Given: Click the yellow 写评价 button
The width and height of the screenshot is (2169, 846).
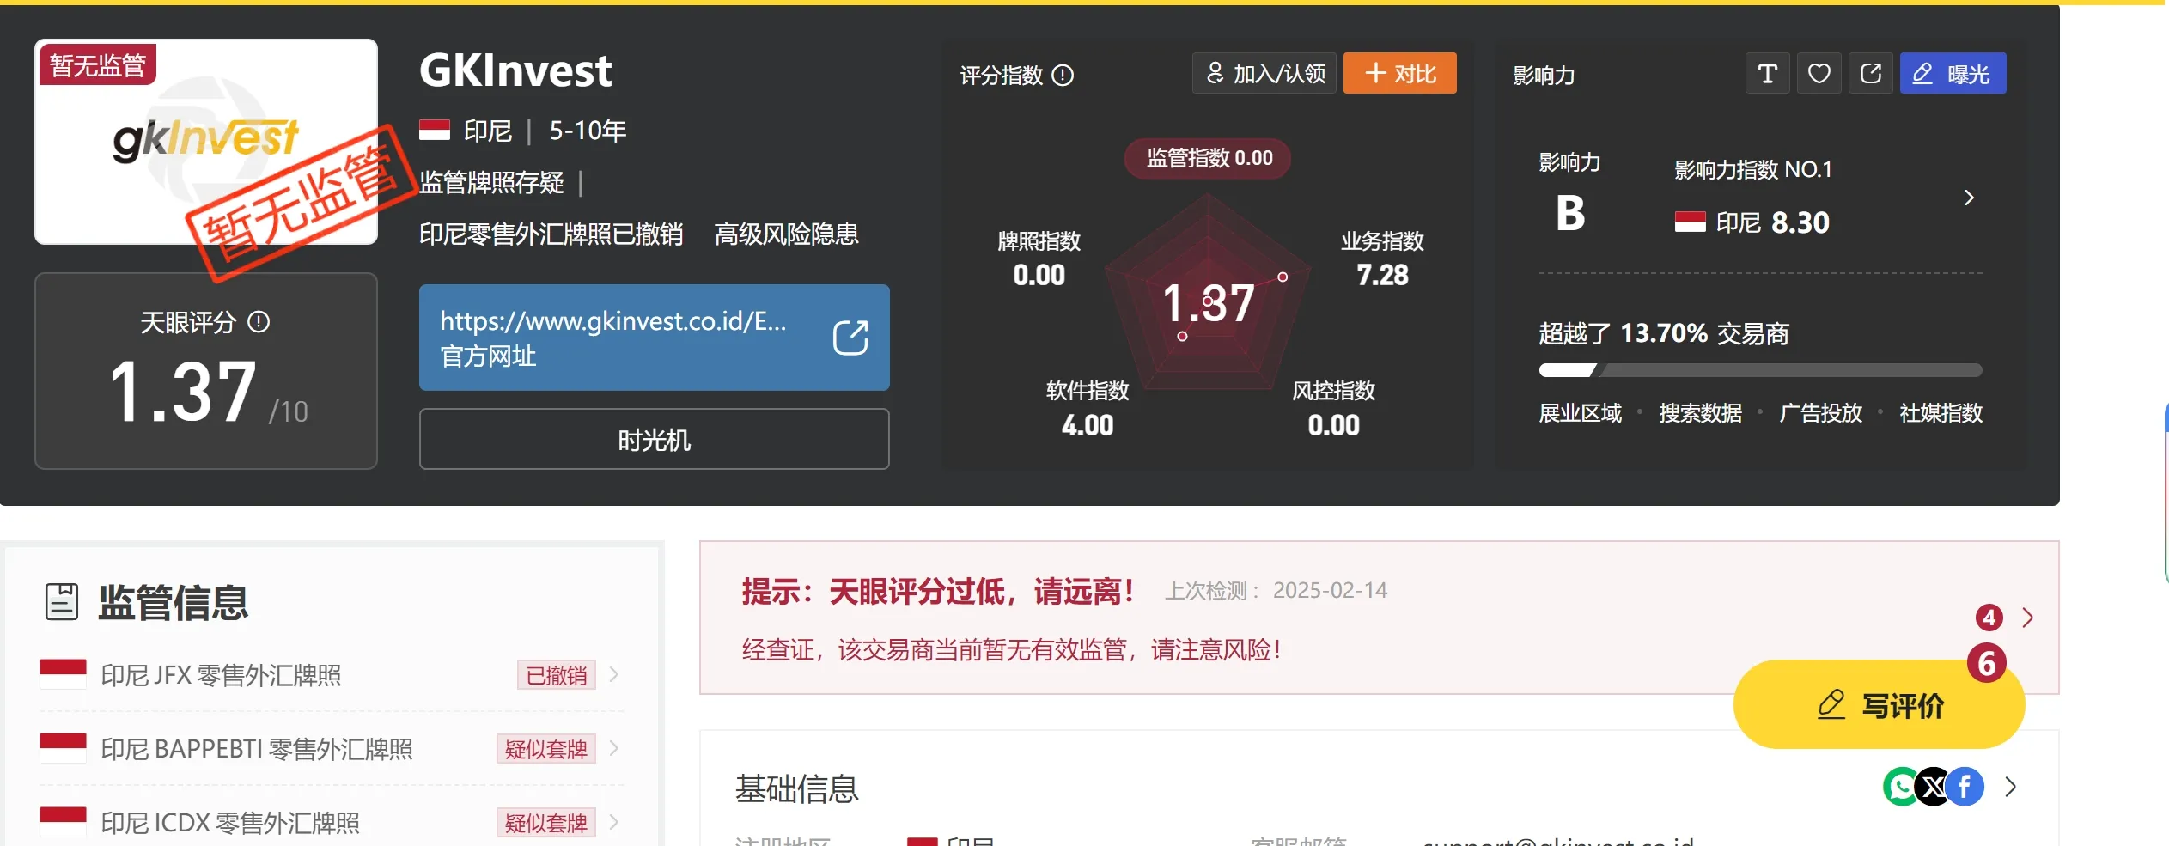Looking at the screenshot, I should pos(1880,704).
